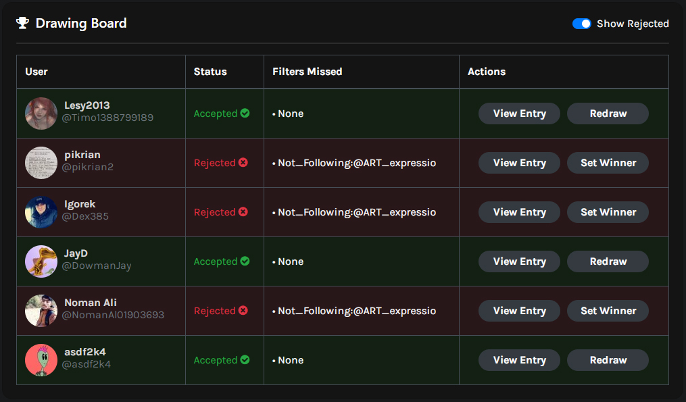
Task: Click the name Igorek
Action: point(80,204)
